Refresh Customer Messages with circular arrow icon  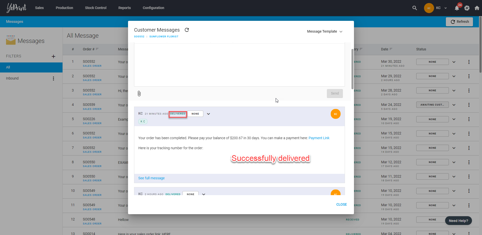(187, 30)
